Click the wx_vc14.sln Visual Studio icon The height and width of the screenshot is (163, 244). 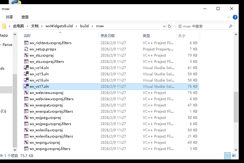[x=26, y=68]
